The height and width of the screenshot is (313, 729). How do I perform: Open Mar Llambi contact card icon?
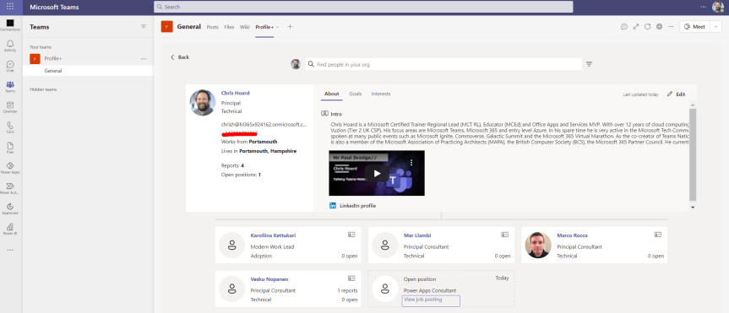pyautogui.click(x=504, y=235)
